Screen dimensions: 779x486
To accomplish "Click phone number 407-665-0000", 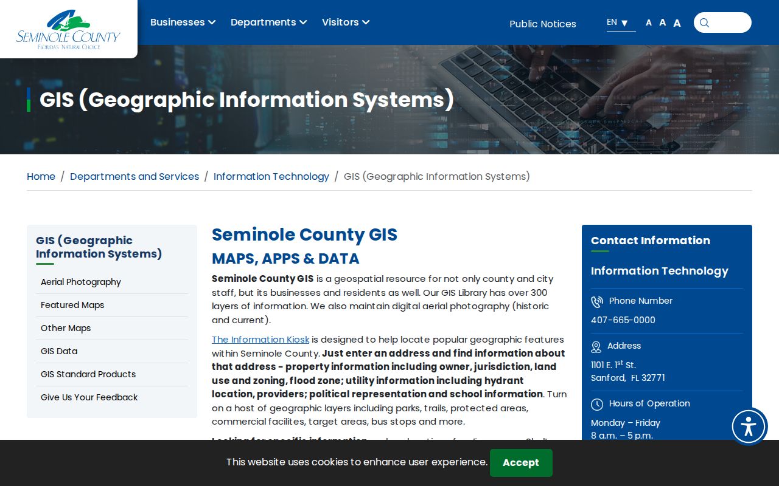I will point(623,320).
